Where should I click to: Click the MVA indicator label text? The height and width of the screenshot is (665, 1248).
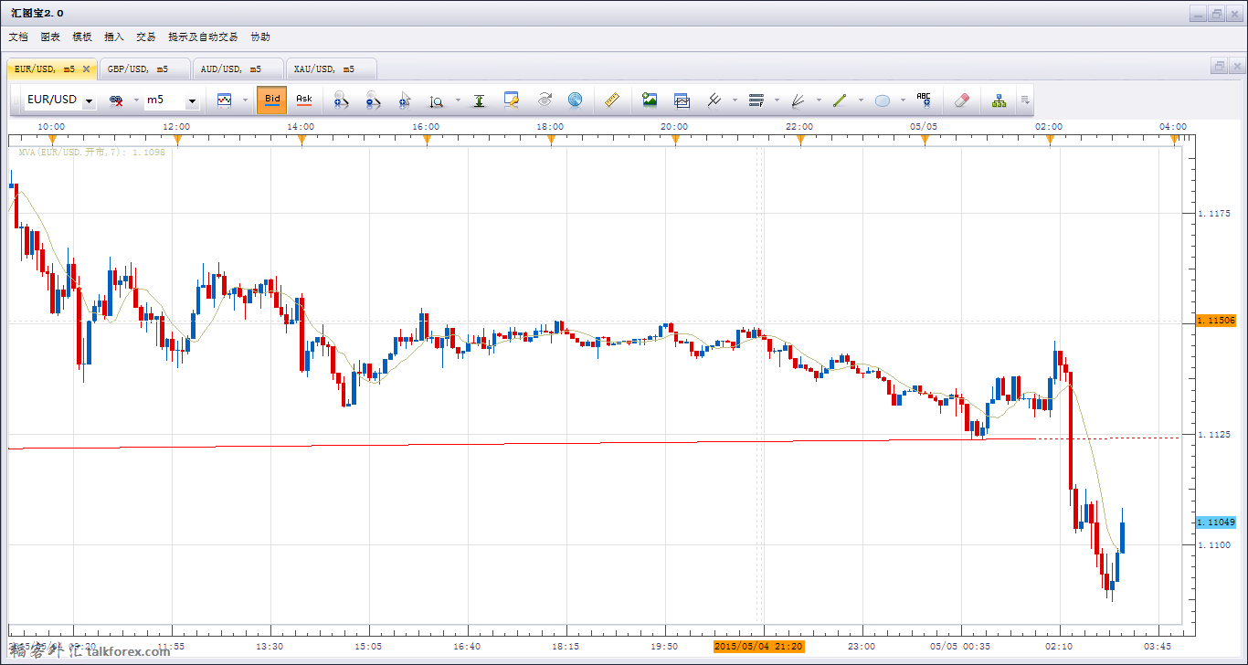coord(92,153)
